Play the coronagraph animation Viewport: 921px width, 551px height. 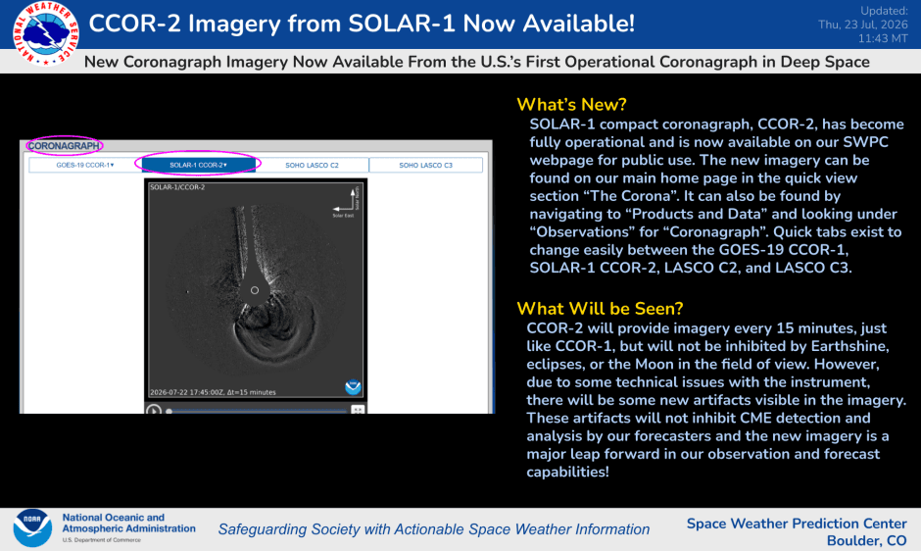pos(154,409)
